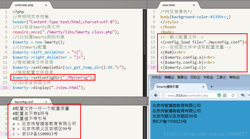This screenshot has height=139, width=250.
Task: Click the </head> line in view.html
Action: [168, 27]
